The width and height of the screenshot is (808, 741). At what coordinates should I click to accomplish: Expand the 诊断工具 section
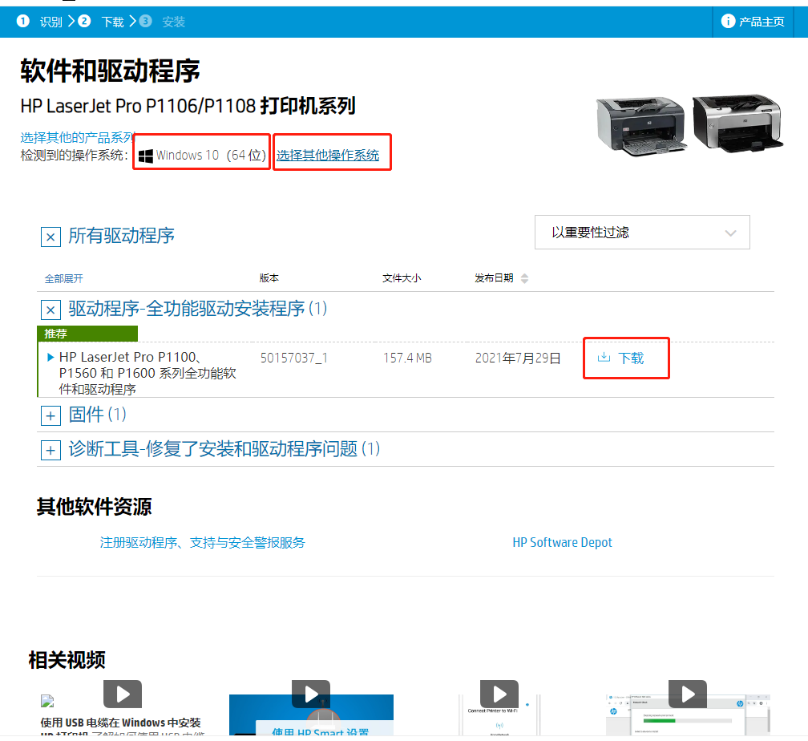[x=50, y=450]
